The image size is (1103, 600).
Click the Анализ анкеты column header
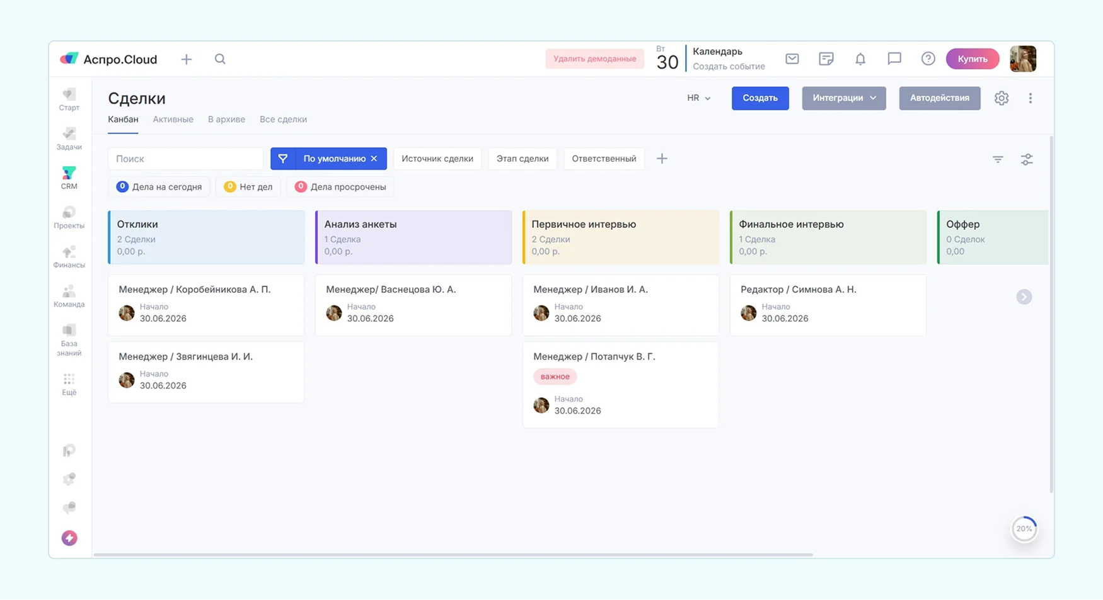pyautogui.click(x=413, y=237)
